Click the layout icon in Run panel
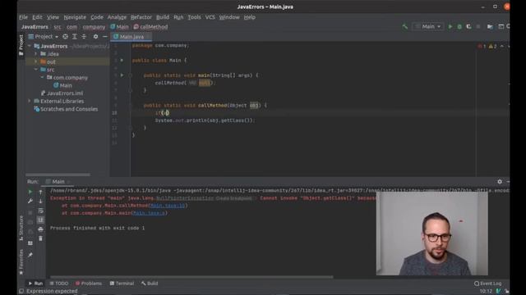 coord(30,243)
